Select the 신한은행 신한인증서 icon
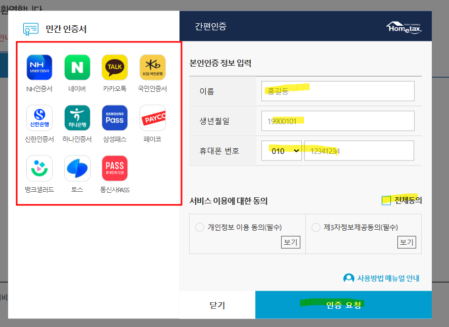This screenshot has width=449, height=327. (x=39, y=118)
